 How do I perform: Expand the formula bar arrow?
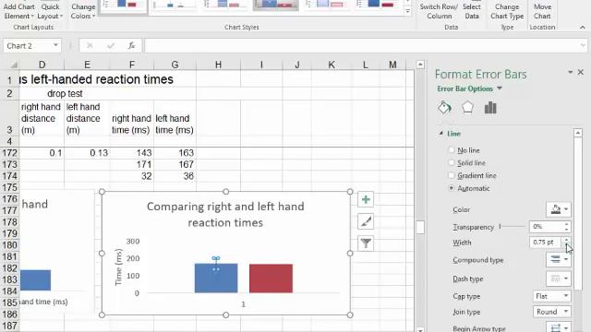pos(583,45)
